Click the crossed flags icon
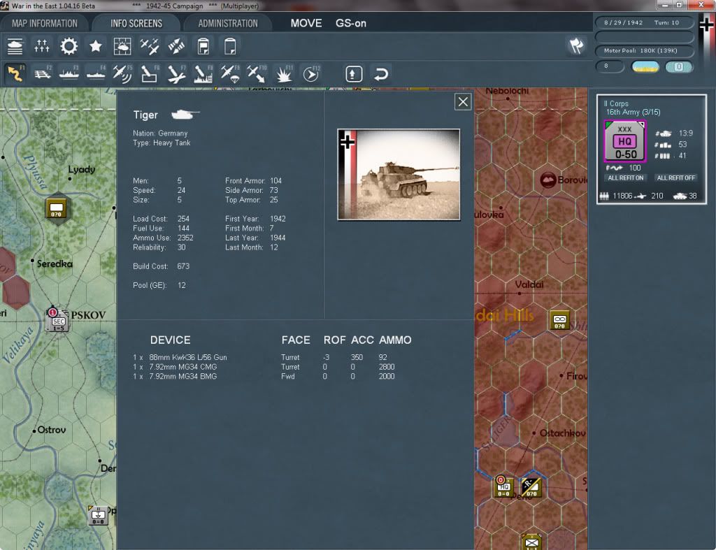716x550 pixels. [x=576, y=45]
